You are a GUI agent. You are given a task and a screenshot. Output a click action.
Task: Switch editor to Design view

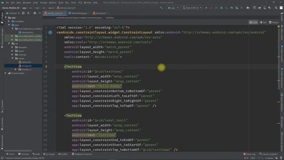(x=274, y=22)
